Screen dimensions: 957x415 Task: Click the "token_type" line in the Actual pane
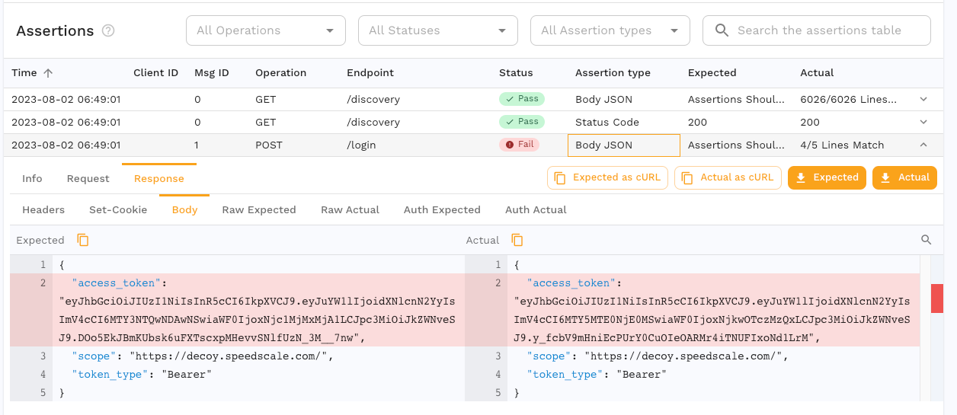[597, 374]
